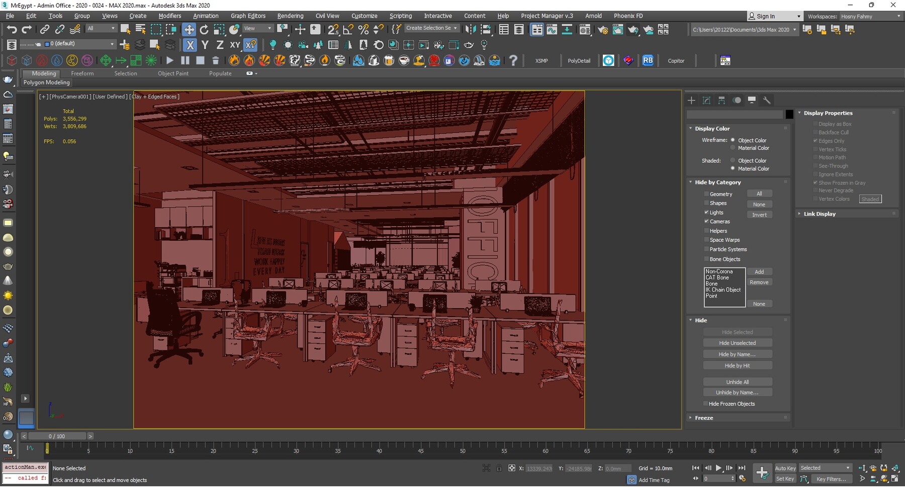Enable the Backface Cull checkbox
The height and width of the screenshot is (490, 905).
click(816, 132)
